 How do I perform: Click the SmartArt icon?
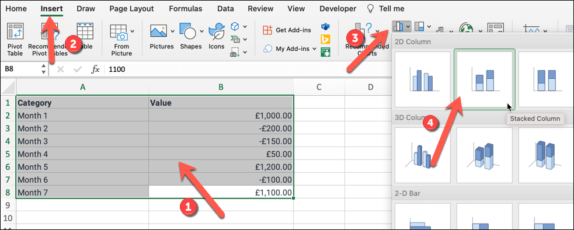coord(235,39)
